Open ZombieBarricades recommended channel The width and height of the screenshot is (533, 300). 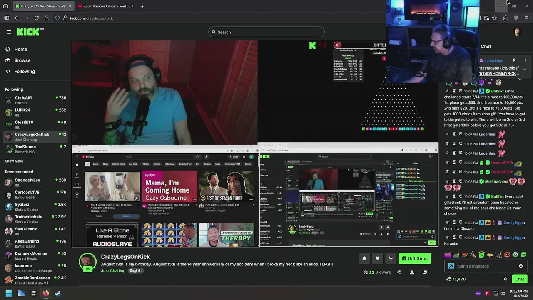pos(35,280)
